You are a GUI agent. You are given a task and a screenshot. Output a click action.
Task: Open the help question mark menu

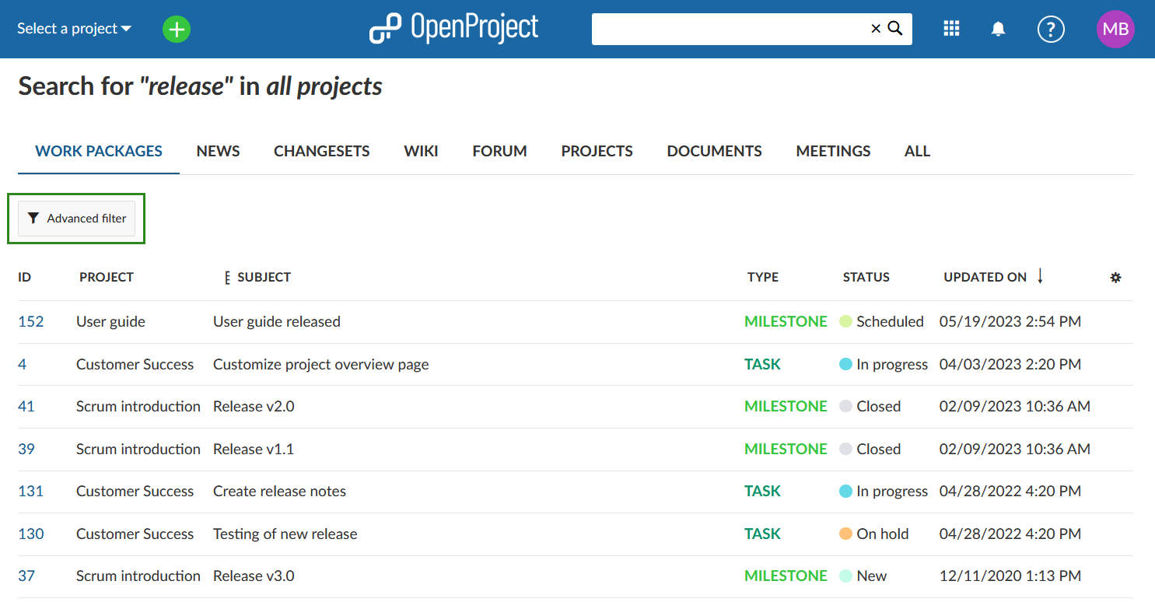[x=1051, y=30]
